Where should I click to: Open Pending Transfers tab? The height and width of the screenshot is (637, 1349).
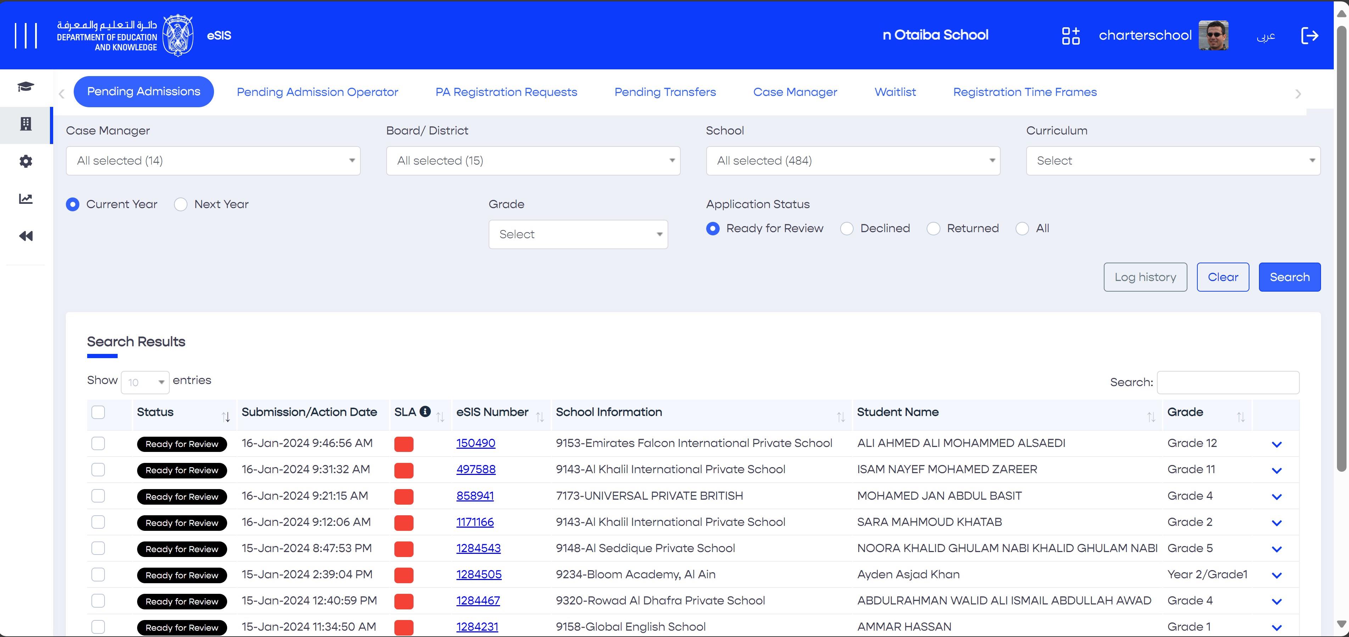(x=665, y=92)
